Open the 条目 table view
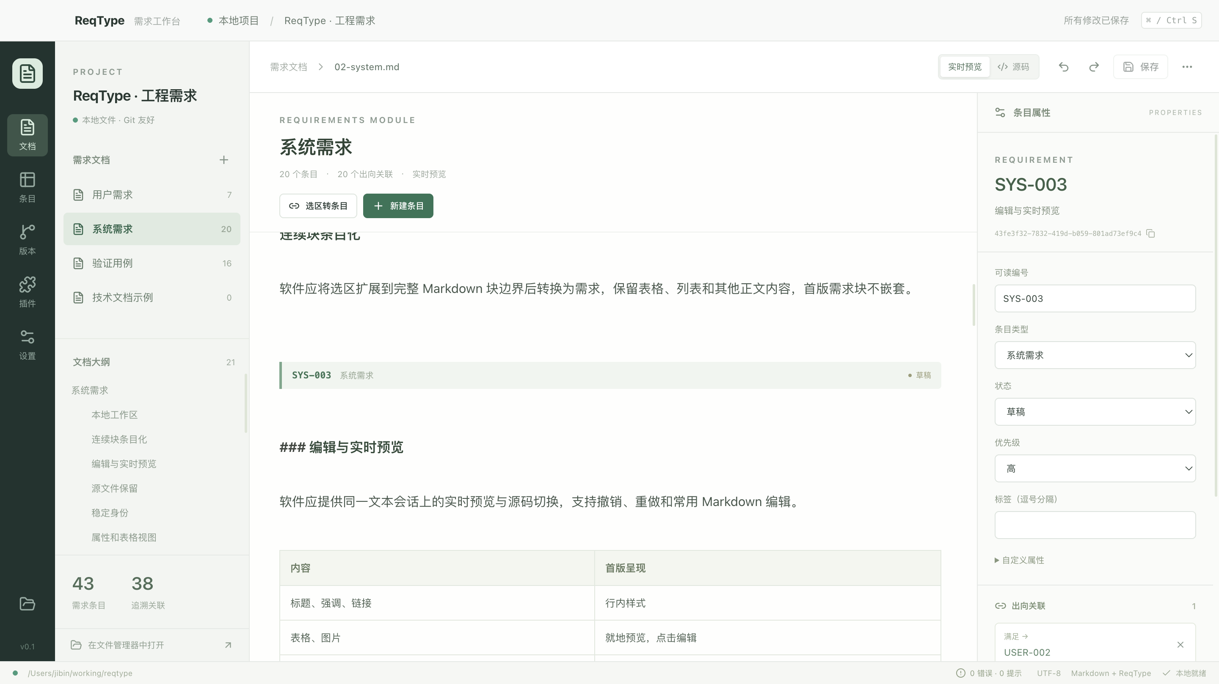 click(x=27, y=187)
